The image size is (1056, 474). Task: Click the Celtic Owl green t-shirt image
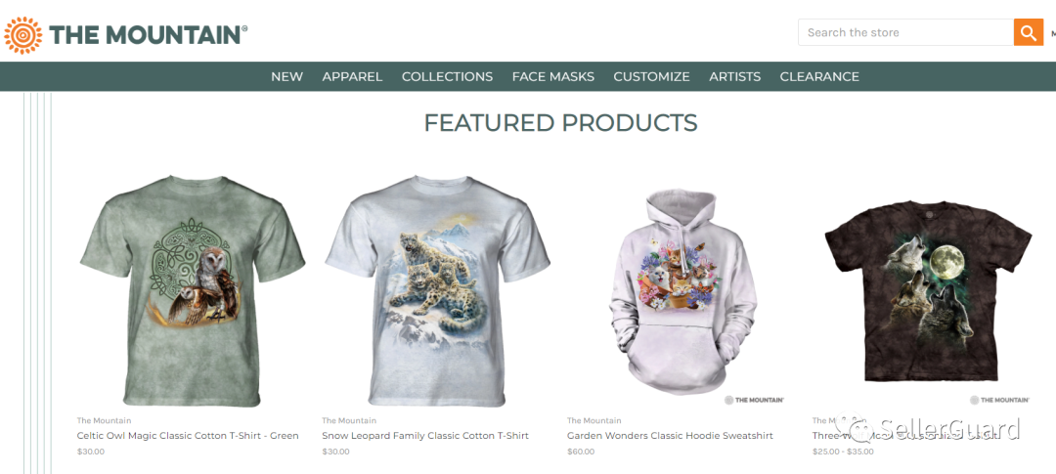click(x=193, y=290)
